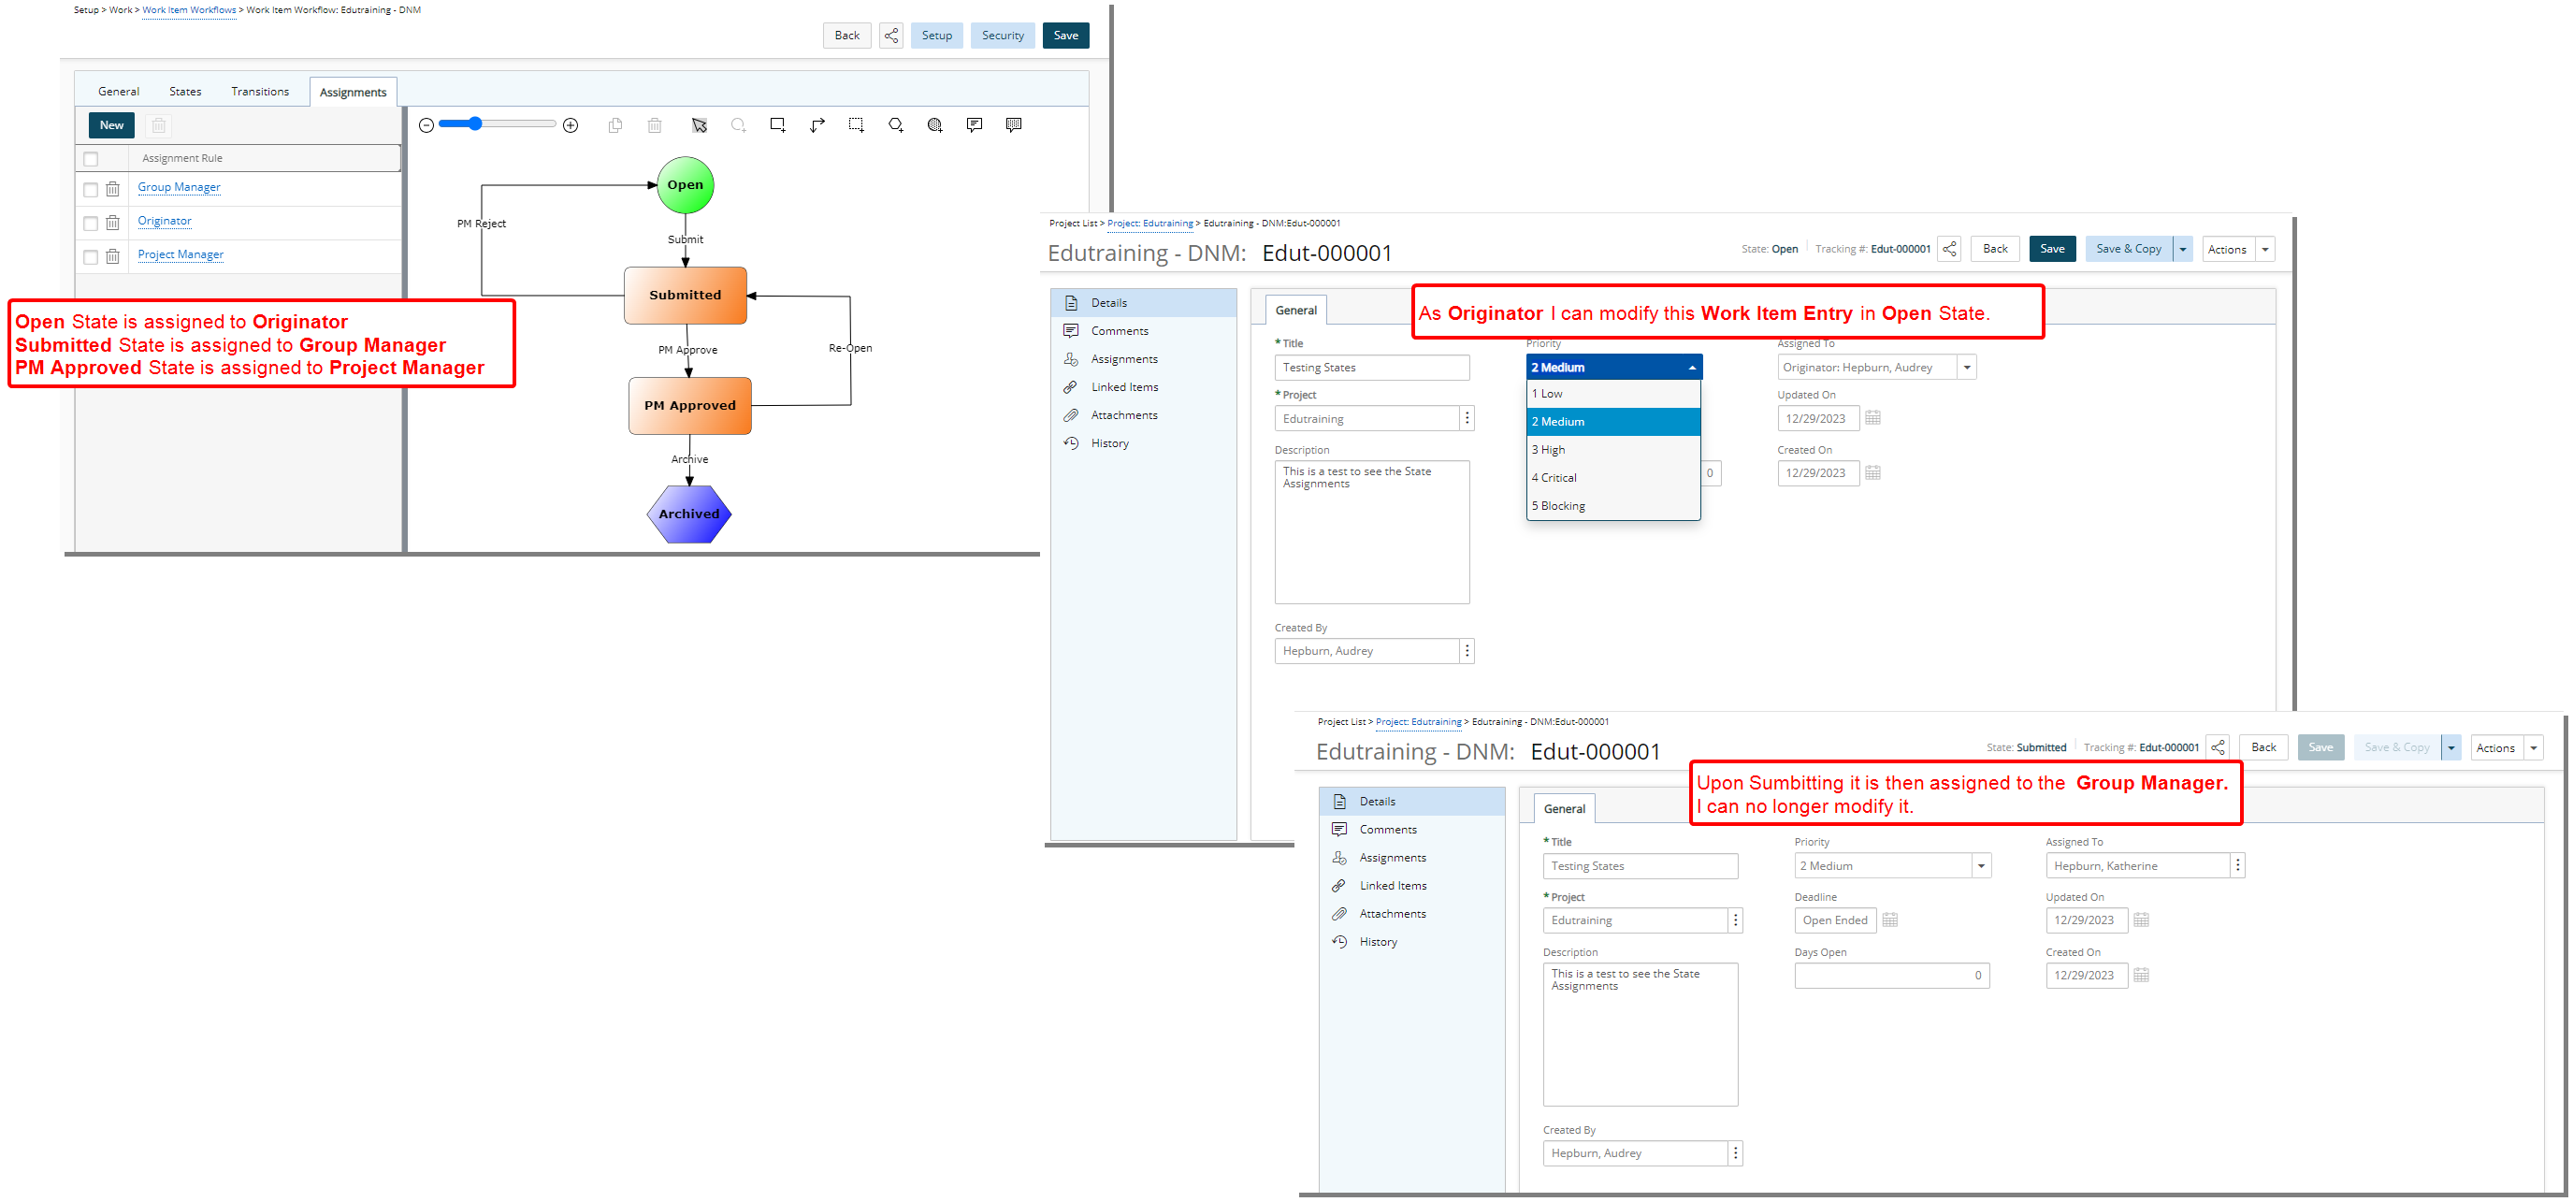Choose 5 Blocking from Priority list
This screenshot has height=1202, width=2573.
[1612, 507]
